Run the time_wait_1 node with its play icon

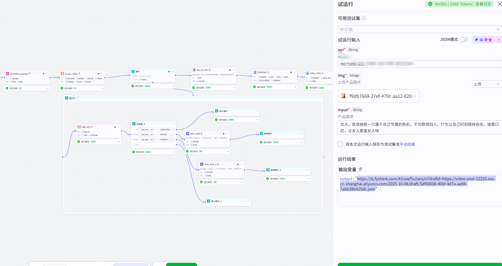238,164
